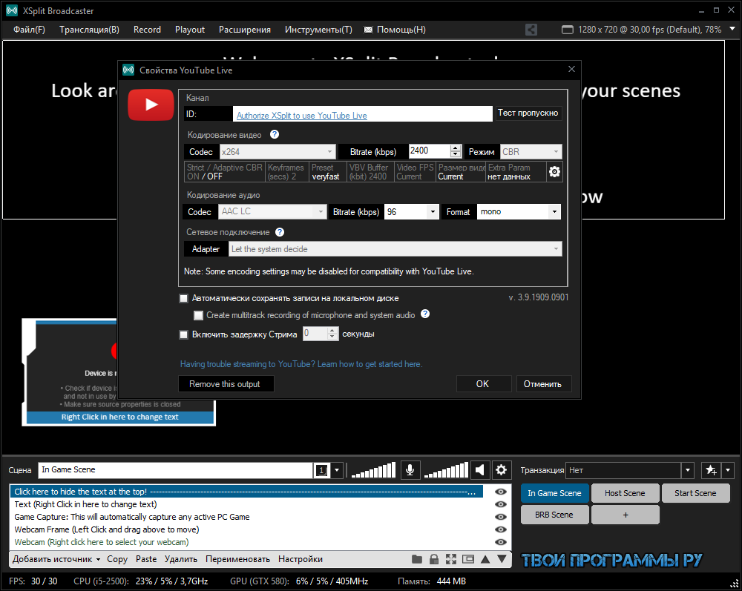Toggle visibility of Text source
742x591 pixels.
501,504
